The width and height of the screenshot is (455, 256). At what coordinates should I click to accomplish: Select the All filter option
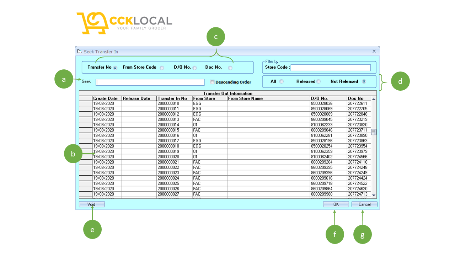tap(281, 81)
